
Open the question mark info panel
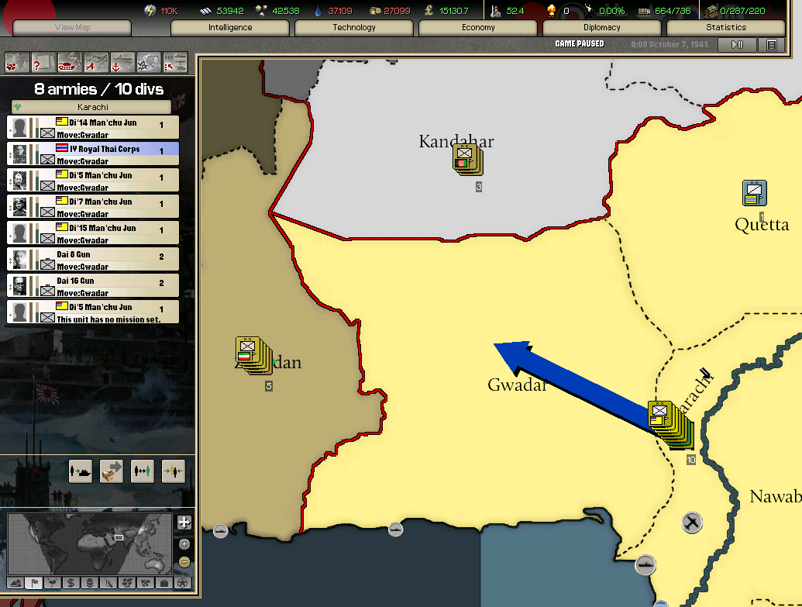43,62
